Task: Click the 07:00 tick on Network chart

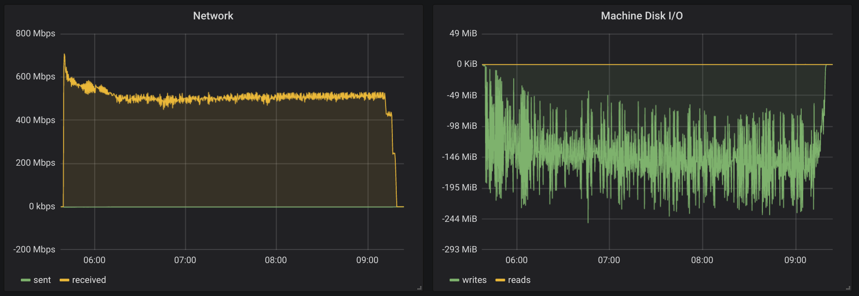Action: tap(185, 260)
